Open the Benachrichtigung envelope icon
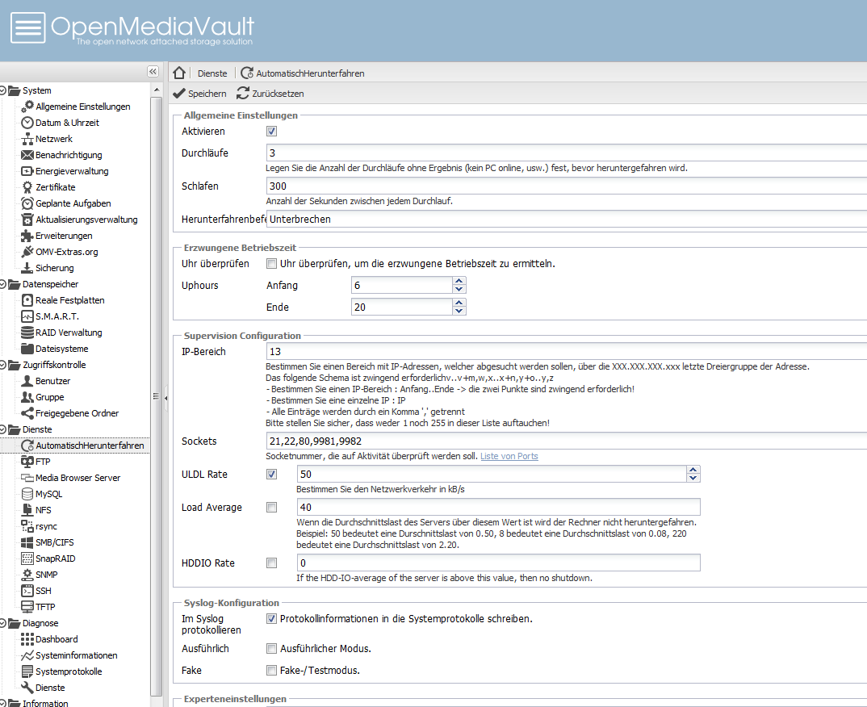867x707 pixels. pos(27,155)
